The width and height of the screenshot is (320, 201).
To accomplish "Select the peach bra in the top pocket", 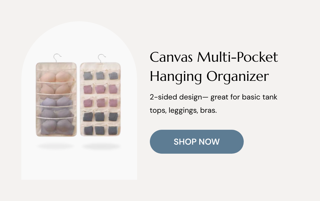I will click(56, 77).
